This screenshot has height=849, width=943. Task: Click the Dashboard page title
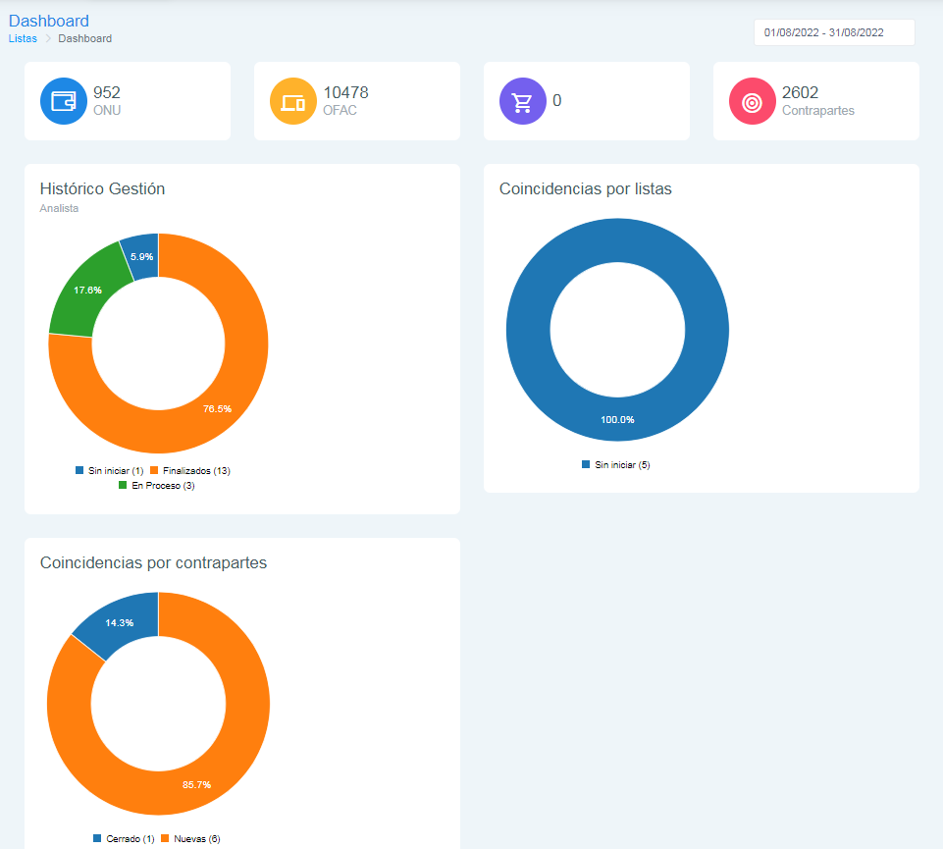49,21
